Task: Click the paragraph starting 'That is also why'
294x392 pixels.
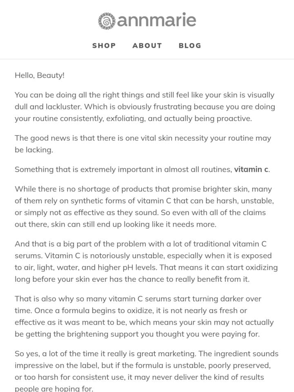Action: pyautogui.click(x=144, y=316)
